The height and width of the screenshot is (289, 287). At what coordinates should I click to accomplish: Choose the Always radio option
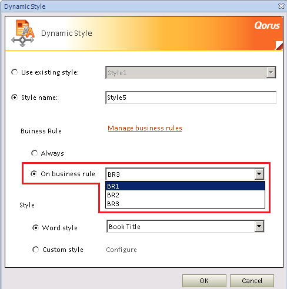click(34, 153)
